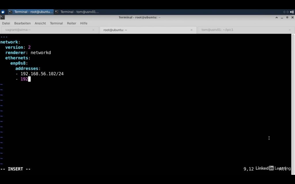Open the network connection tray icon
This screenshot has height=184, width=295.
[286, 12]
